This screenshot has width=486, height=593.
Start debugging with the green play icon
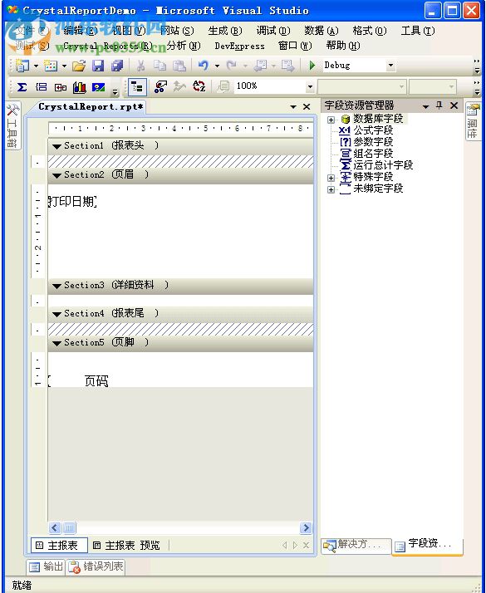pyautogui.click(x=312, y=66)
